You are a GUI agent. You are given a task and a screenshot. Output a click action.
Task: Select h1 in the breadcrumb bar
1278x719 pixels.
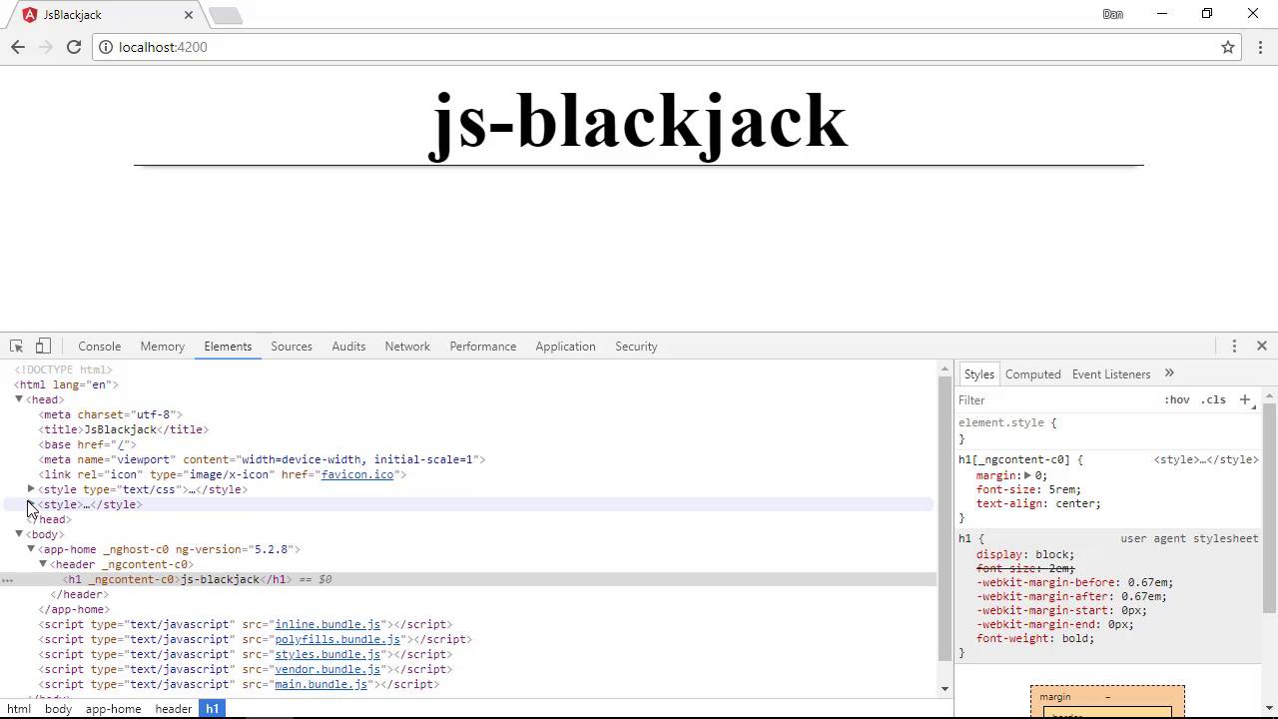coord(212,709)
